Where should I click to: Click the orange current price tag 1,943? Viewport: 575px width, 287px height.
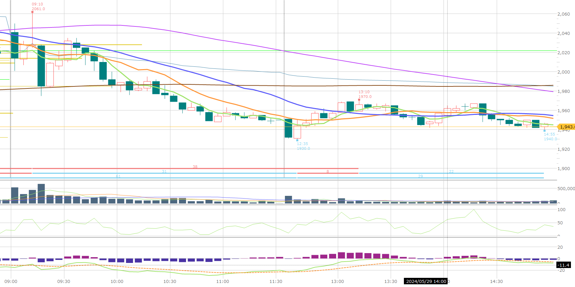(567, 127)
